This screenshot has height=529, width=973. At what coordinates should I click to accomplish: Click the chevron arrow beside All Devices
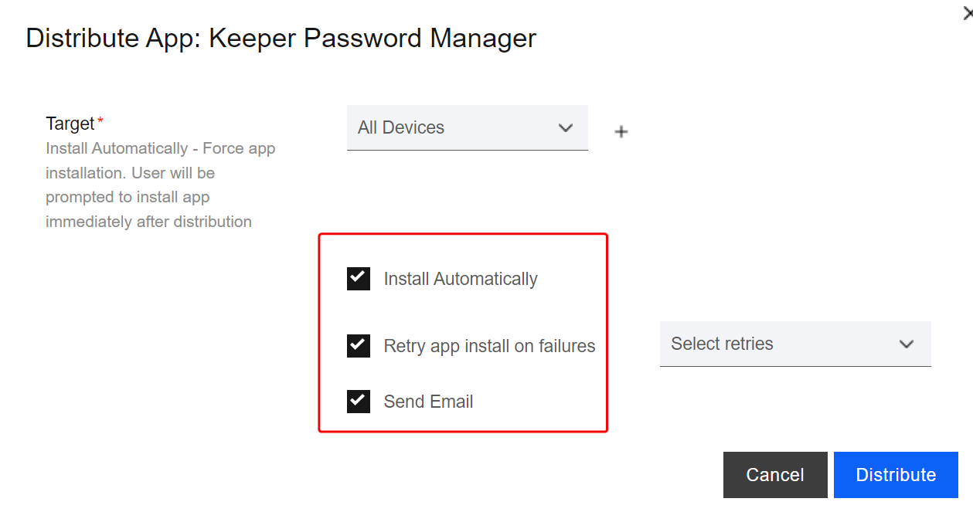(566, 128)
